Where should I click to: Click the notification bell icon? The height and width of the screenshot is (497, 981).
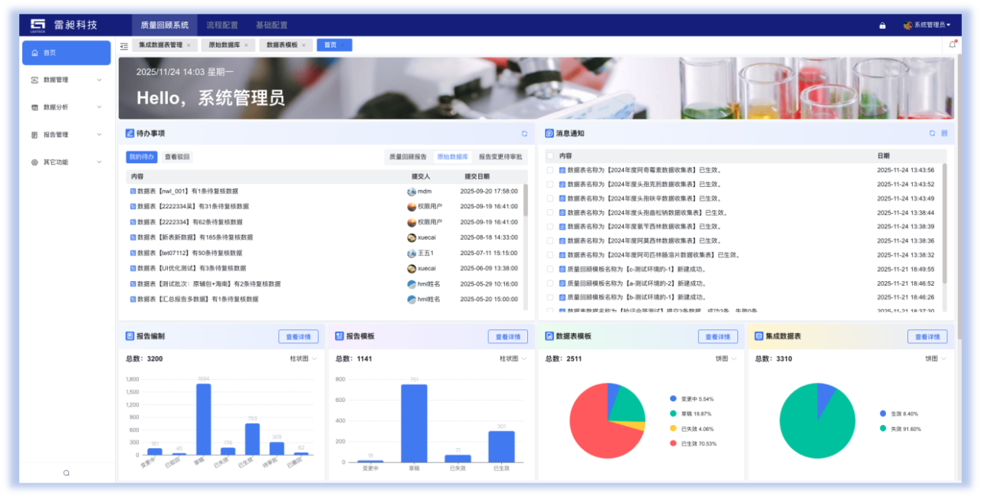pos(952,44)
